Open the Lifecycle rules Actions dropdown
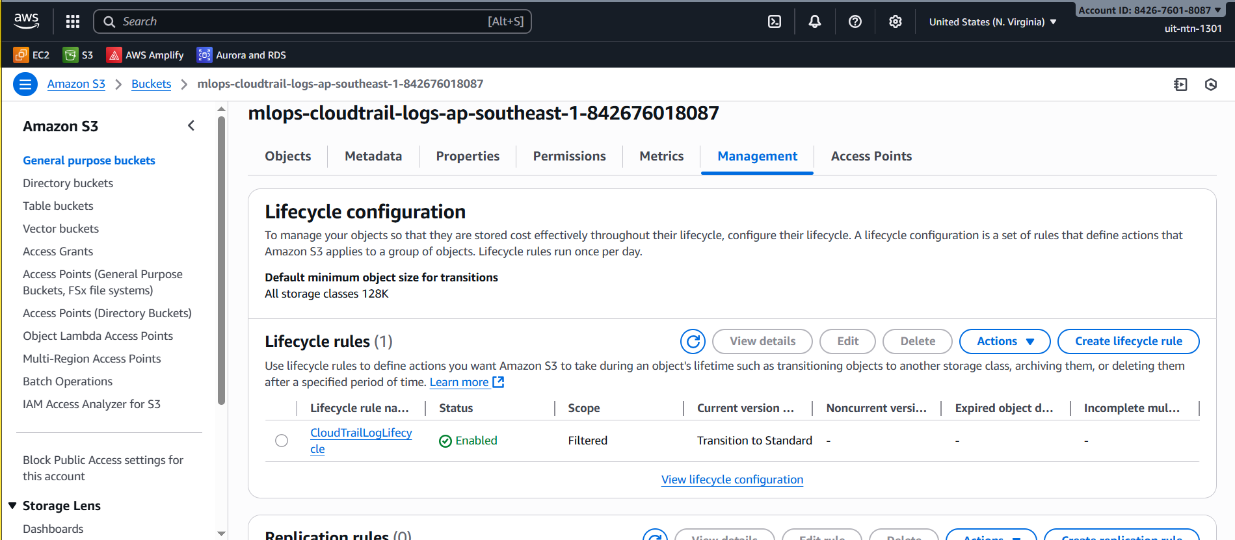 point(1004,341)
